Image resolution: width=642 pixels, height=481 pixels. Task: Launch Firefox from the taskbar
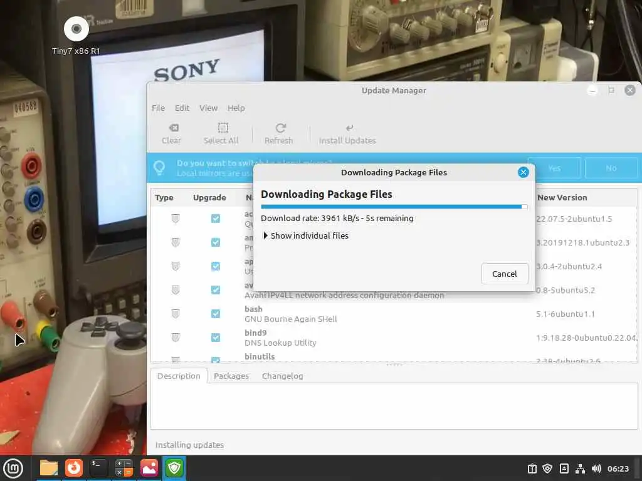coord(74,468)
